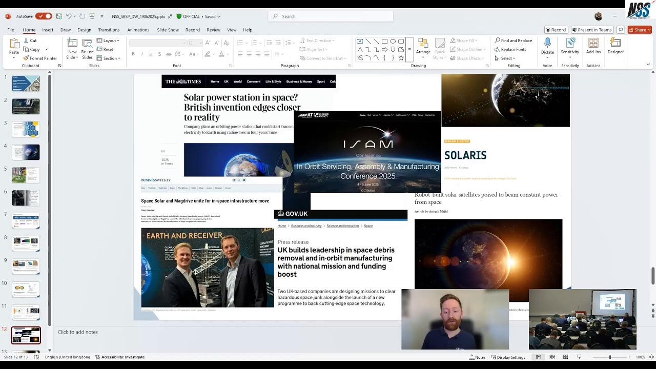Switch to the Slide Show tab
The width and height of the screenshot is (656, 369).
tap(168, 30)
